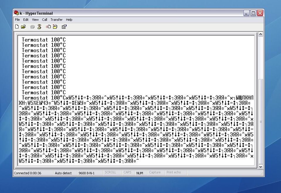Viewport: 281px width, 193px height.
Task: Click the k - HyperTerminal window title
Action: click(36, 13)
